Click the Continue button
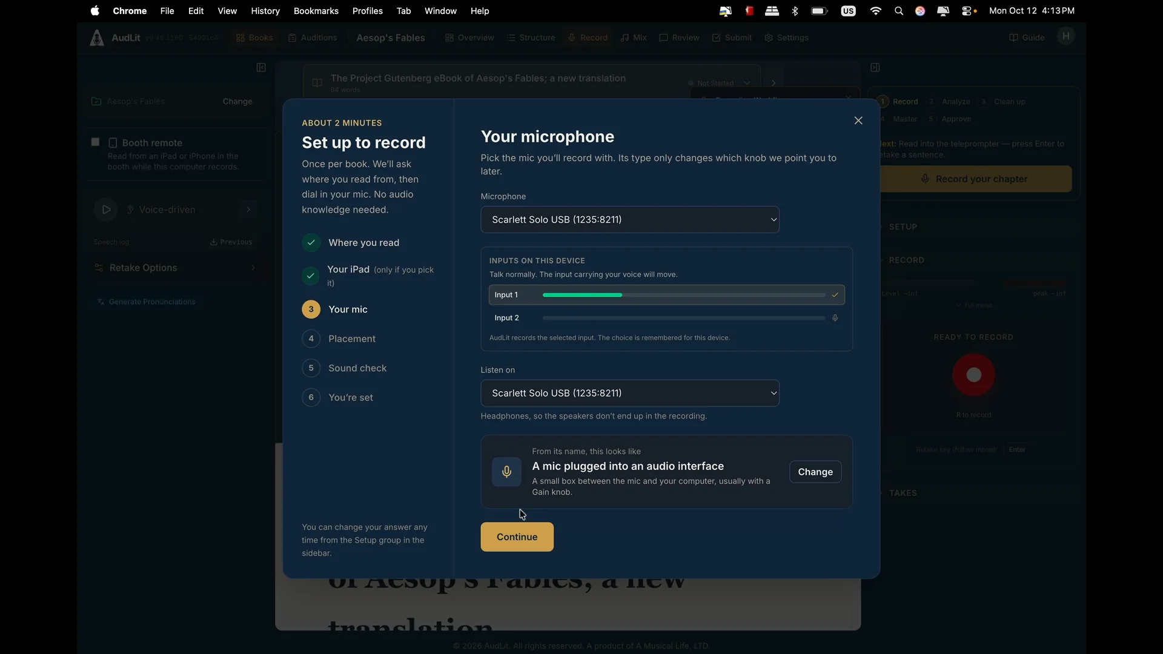 click(517, 537)
